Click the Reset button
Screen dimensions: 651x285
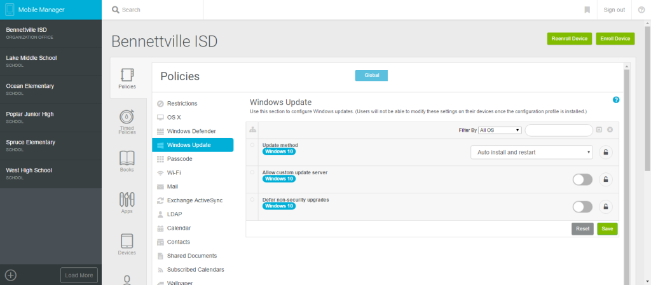pos(582,229)
